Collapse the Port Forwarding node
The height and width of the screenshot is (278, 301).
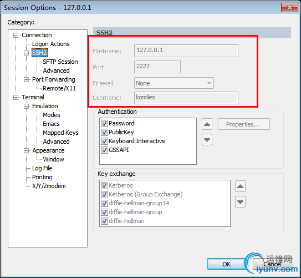(x=26, y=79)
